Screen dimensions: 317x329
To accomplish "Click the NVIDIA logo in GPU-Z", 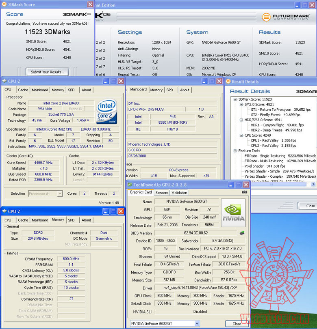I will pos(233,213).
